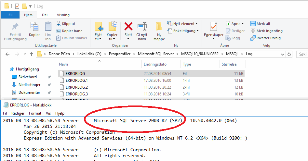Open Egenskaper properties icon
This screenshot has height=161, width=308.
click(213, 27)
